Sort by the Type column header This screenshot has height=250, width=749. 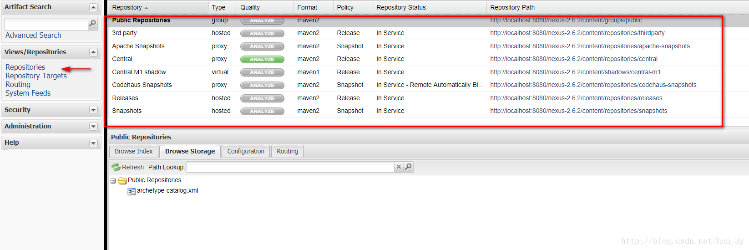click(223, 7)
